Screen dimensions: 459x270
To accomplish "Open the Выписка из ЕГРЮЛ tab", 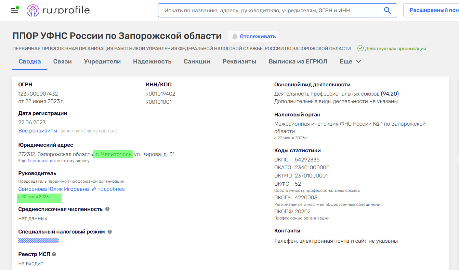I will (x=298, y=61).
